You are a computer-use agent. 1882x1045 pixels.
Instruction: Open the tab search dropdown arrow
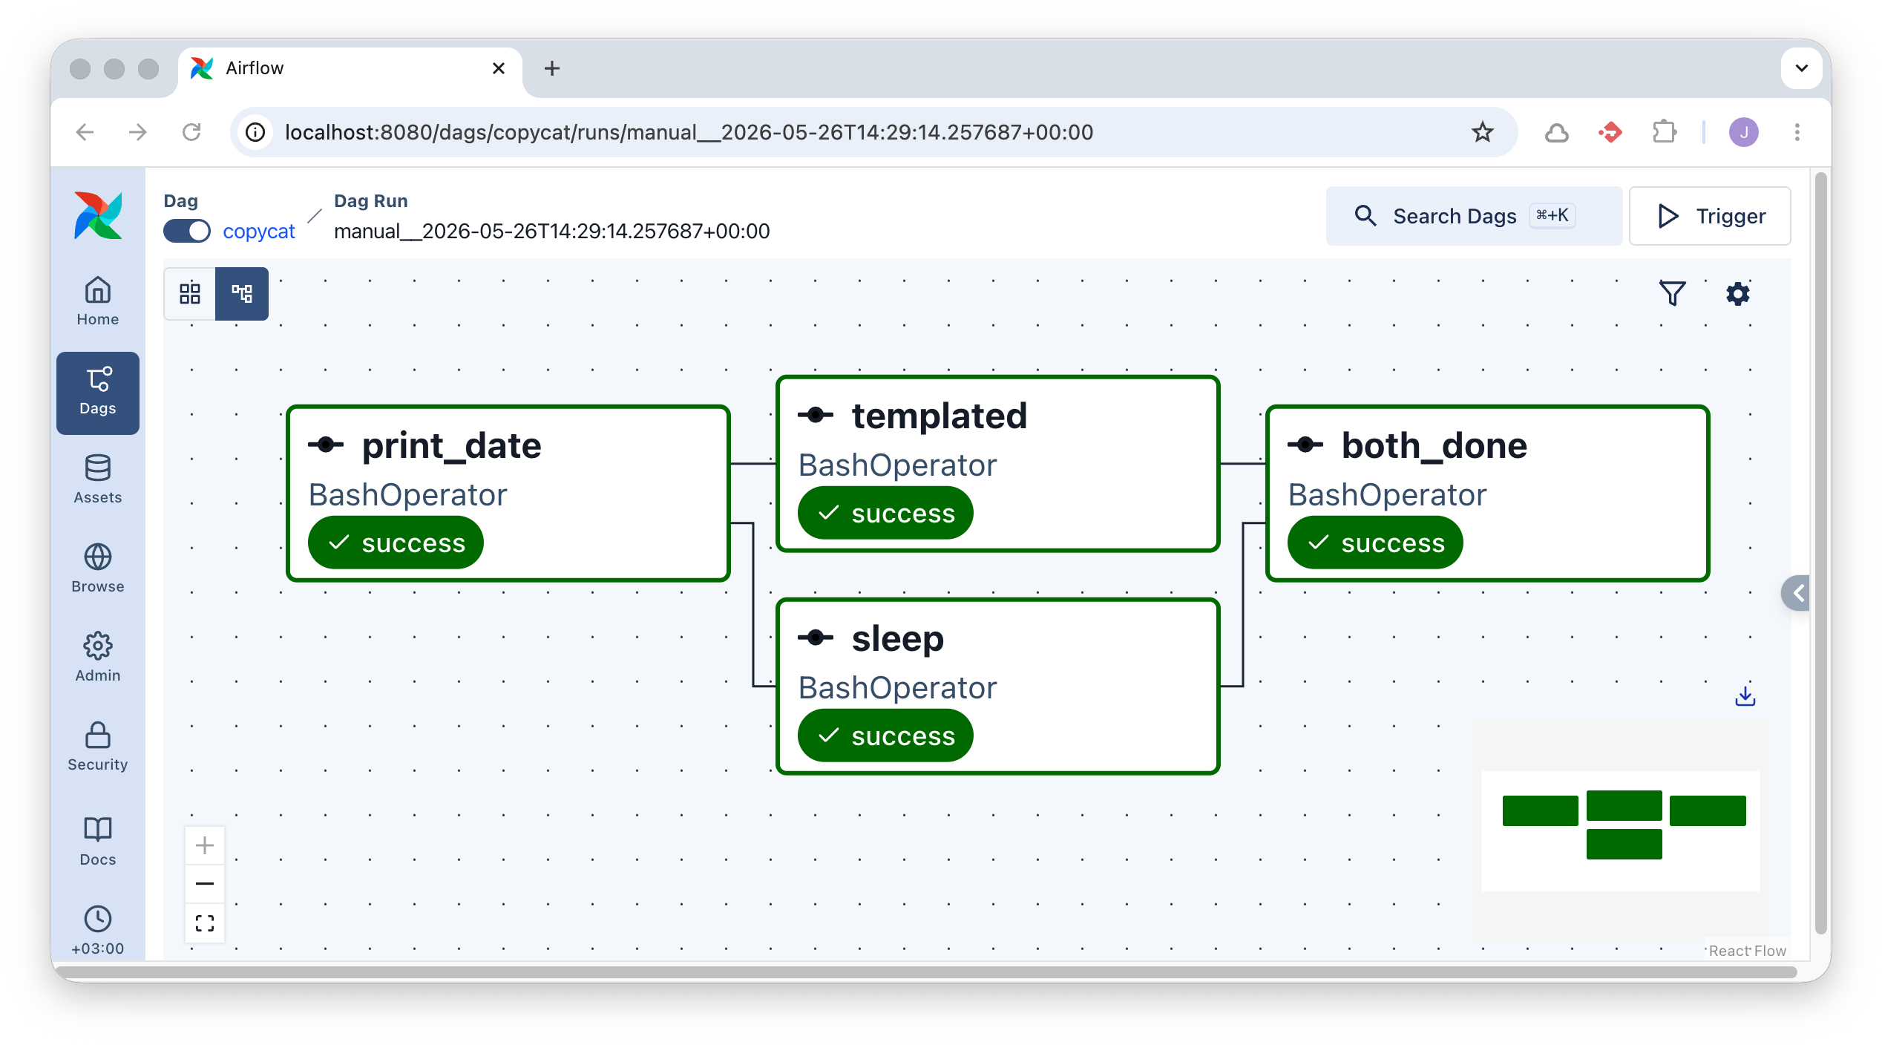[x=1802, y=68]
